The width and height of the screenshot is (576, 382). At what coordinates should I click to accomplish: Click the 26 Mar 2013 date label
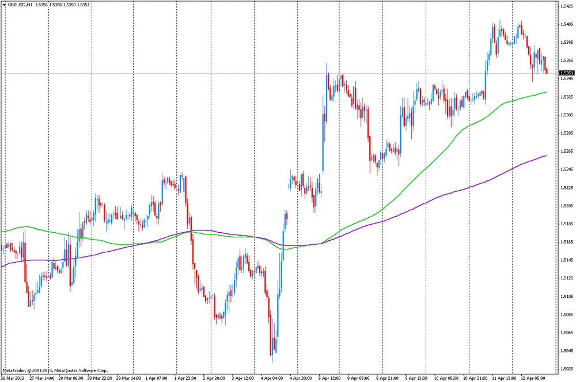pyautogui.click(x=13, y=378)
